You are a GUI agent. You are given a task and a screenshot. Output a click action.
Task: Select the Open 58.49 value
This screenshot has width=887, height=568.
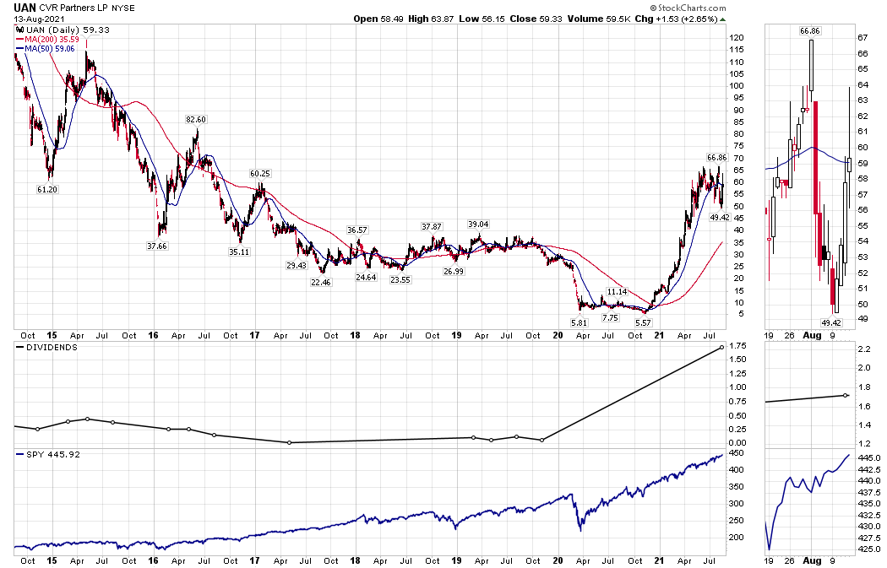pyautogui.click(x=378, y=19)
